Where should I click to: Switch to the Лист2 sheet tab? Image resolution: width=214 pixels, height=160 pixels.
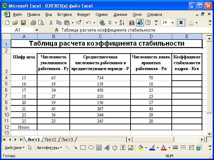click(50, 139)
